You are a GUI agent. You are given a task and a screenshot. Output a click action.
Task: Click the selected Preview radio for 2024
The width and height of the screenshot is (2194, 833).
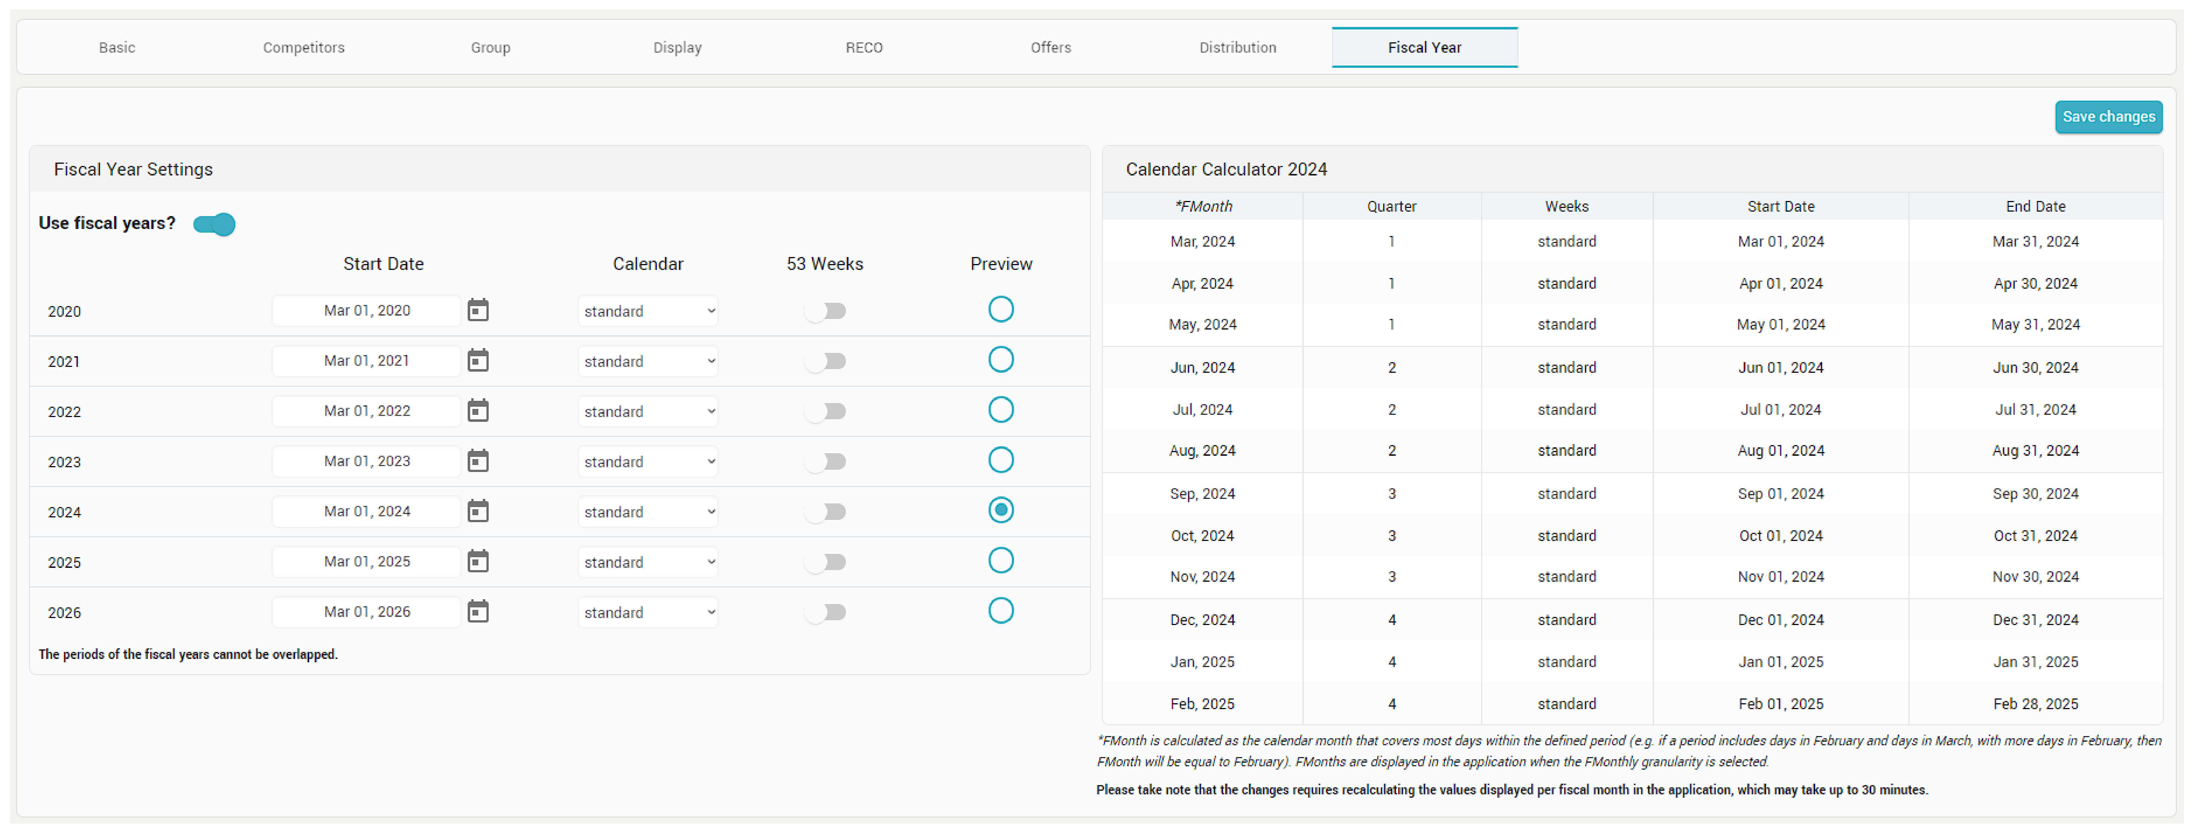pyautogui.click(x=1001, y=510)
